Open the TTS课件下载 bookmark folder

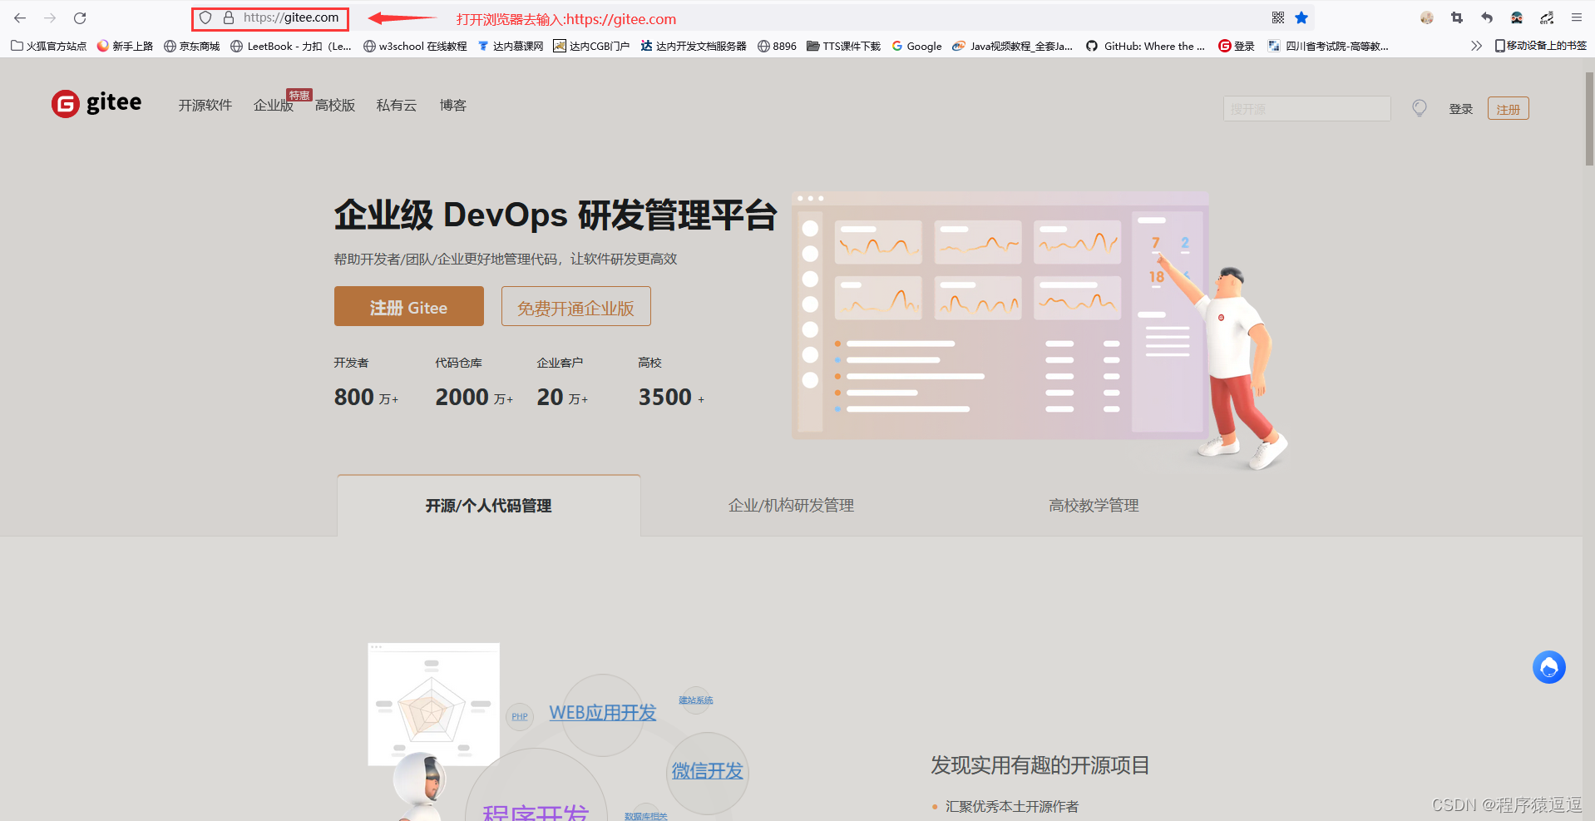click(x=844, y=46)
